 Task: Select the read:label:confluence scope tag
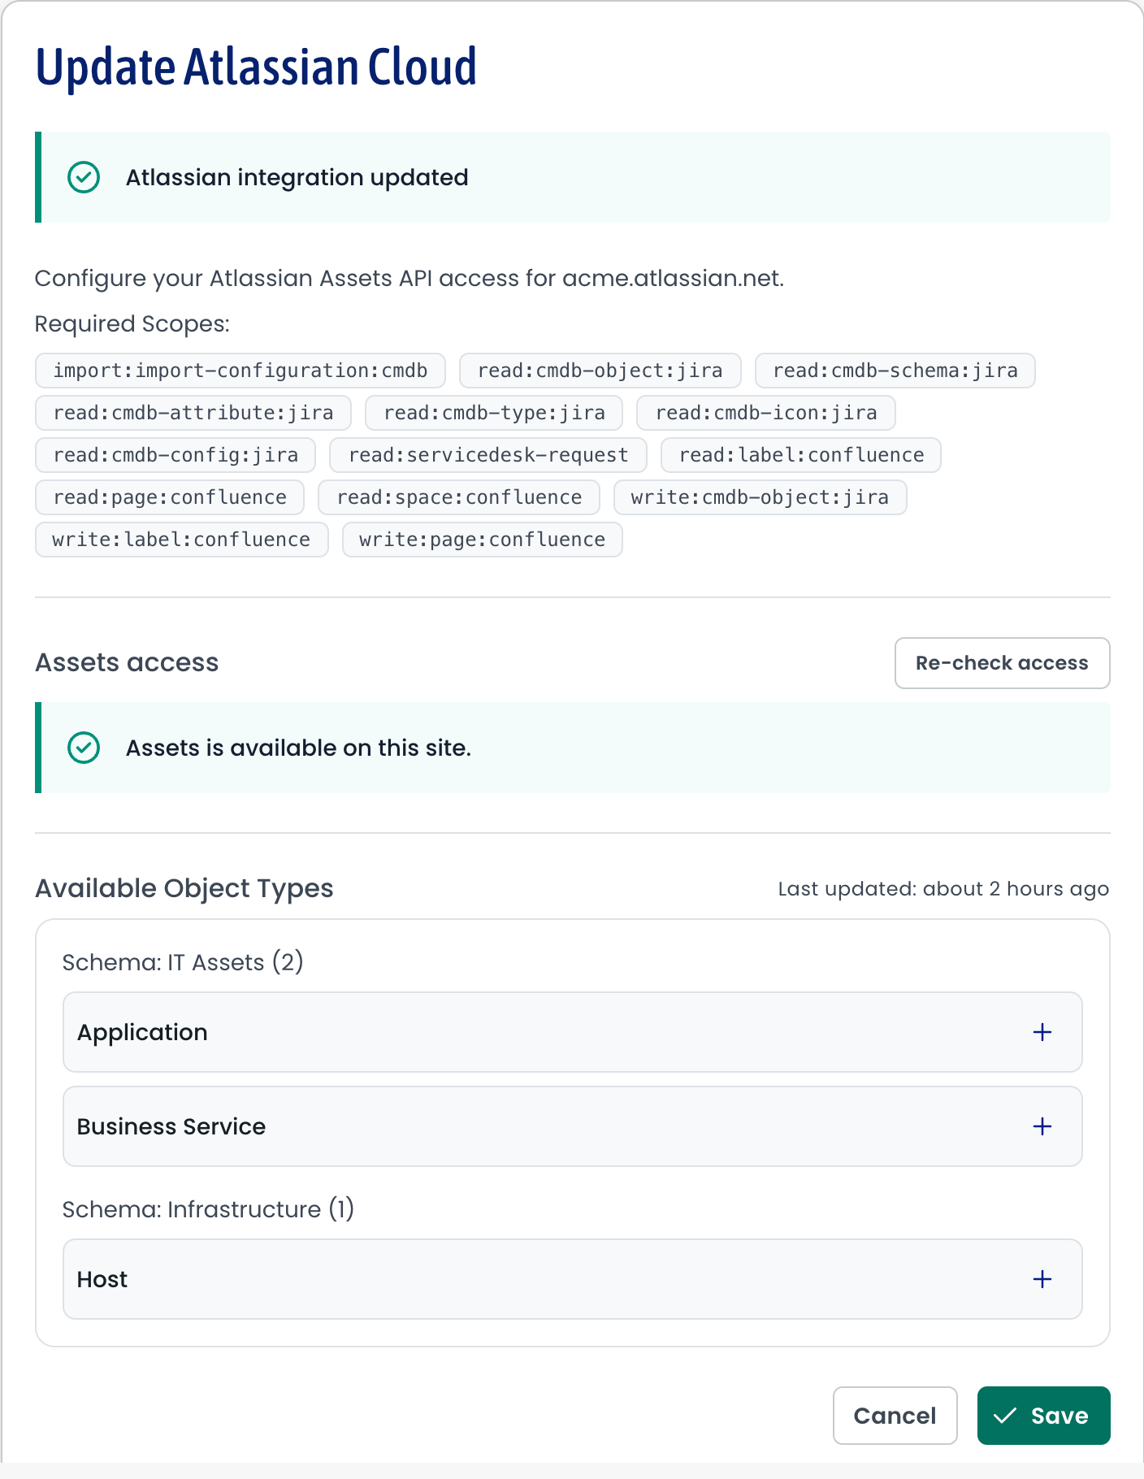[801, 455]
